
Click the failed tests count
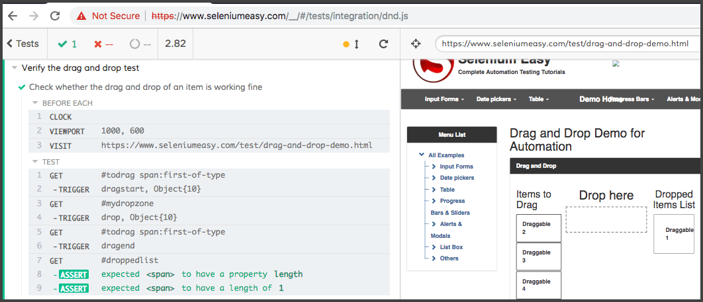pyautogui.click(x=103, y=44)
